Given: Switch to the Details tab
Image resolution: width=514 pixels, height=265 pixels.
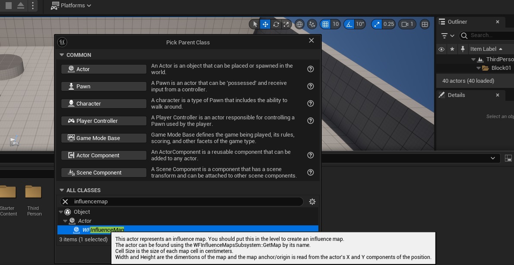Looking at the screenshot, I should click(456, 95).
